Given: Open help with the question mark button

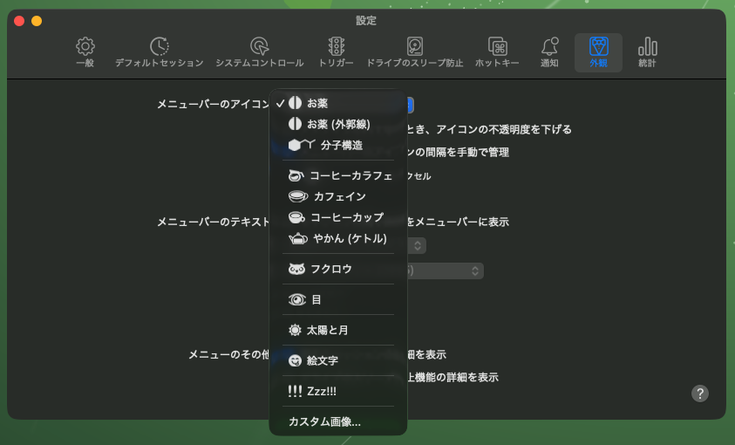Looking at the screenshot, I should pos(700,394).
